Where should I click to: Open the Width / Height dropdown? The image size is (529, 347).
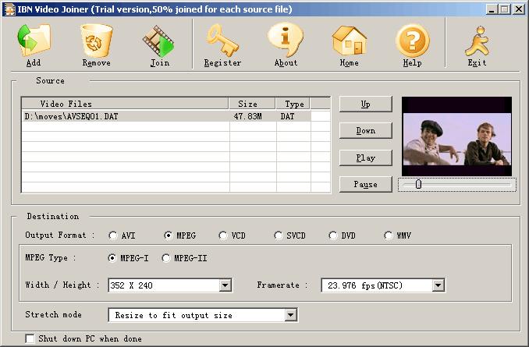coord(225,285)
